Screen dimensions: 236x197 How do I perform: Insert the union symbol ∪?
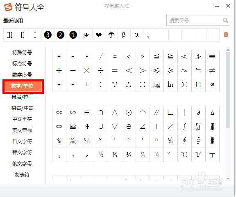(x=101, y=127)
